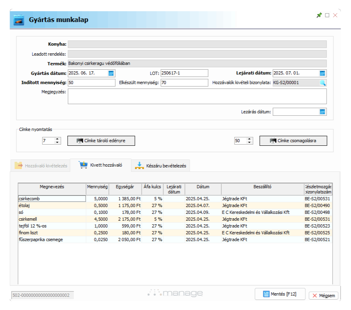Increase the csomagolás label count
The height and width of the screenshot is (310, 351).
250,139
